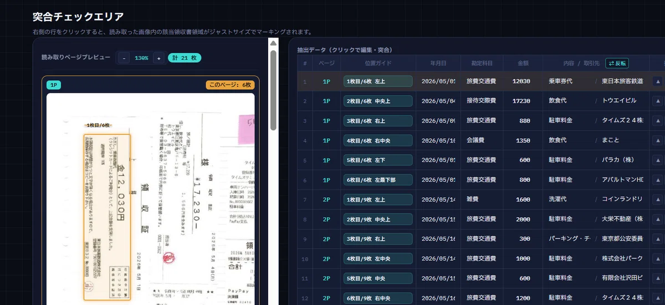The height and width of the screenshot is (305, 665).
Task: Edit the date 2026/05/09 in row 3
Action: (438, 120)
